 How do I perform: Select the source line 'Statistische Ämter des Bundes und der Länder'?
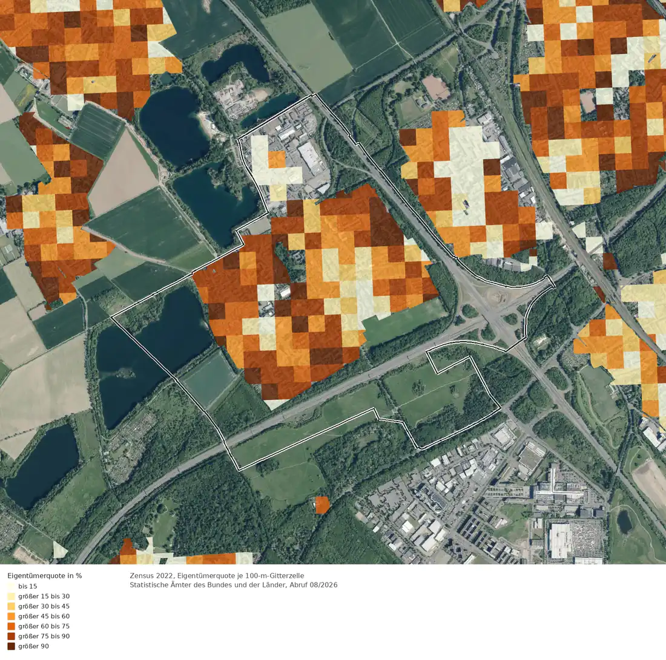click(208, 585)
